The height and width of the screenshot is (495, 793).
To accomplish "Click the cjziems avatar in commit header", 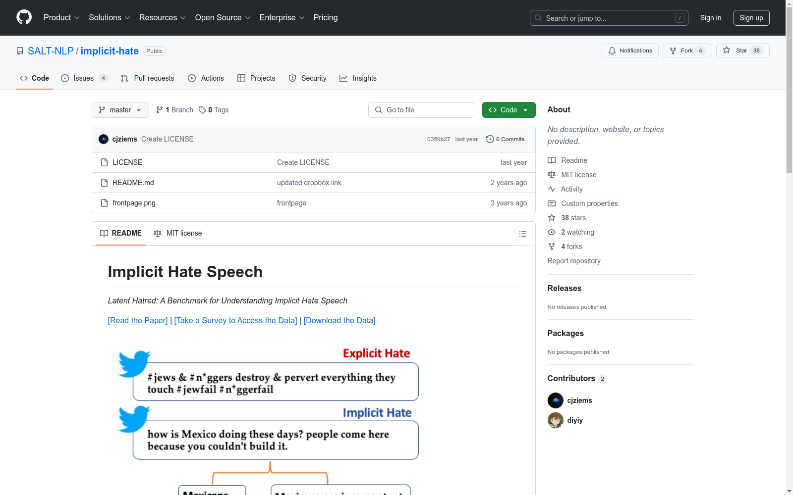I will (x=104, y=139).
